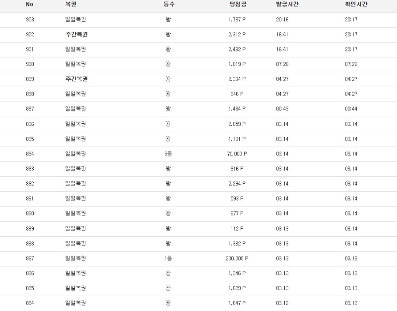Click the 등수 column header
Viewport: 397px width, 311px height.
[x=169, y=4]
